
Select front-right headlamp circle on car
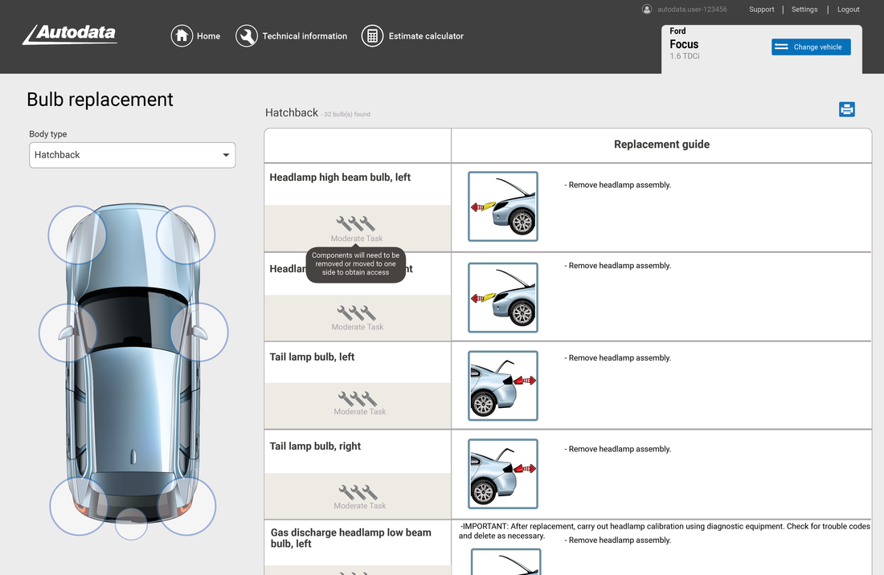tap(186, 234)
